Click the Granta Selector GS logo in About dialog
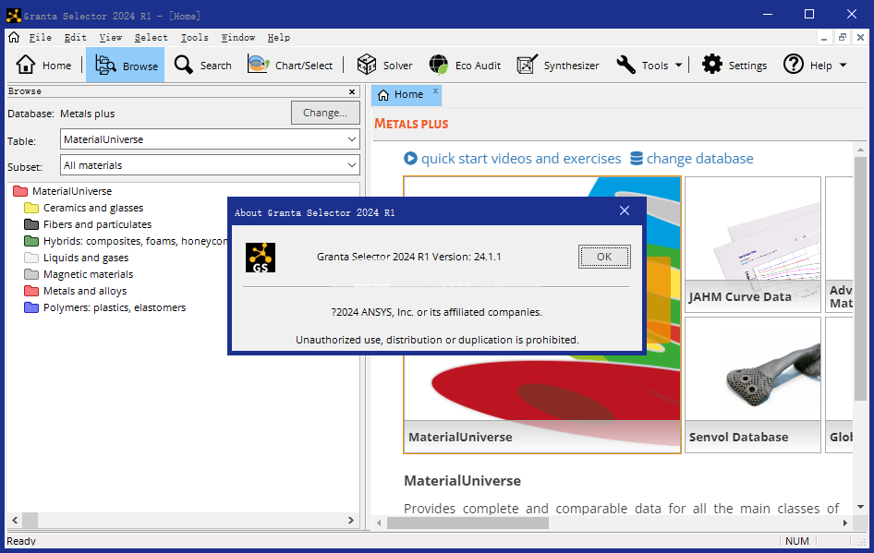This screenshot has width=874, height=553. (261, 258)
